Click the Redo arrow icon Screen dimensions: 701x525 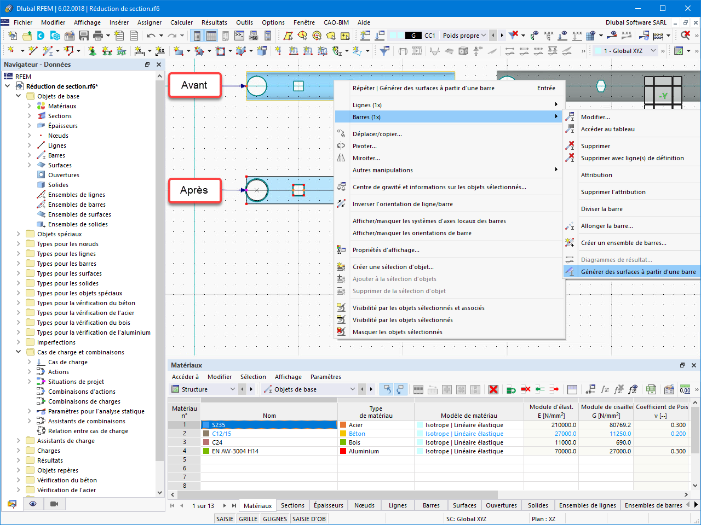click(x=172, y=36)
